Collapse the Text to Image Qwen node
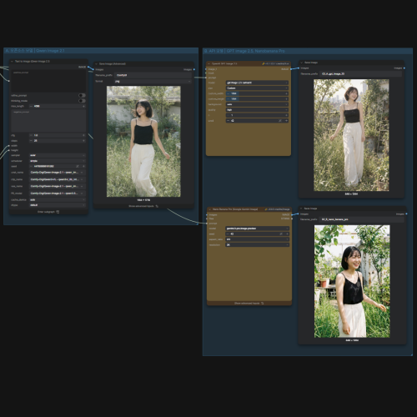This screenshot has width=417, height=417. click(x=12, y=61)
